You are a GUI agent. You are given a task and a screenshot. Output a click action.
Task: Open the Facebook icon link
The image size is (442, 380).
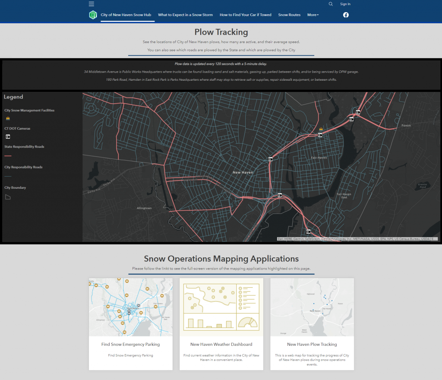click(x=346, y=15)
